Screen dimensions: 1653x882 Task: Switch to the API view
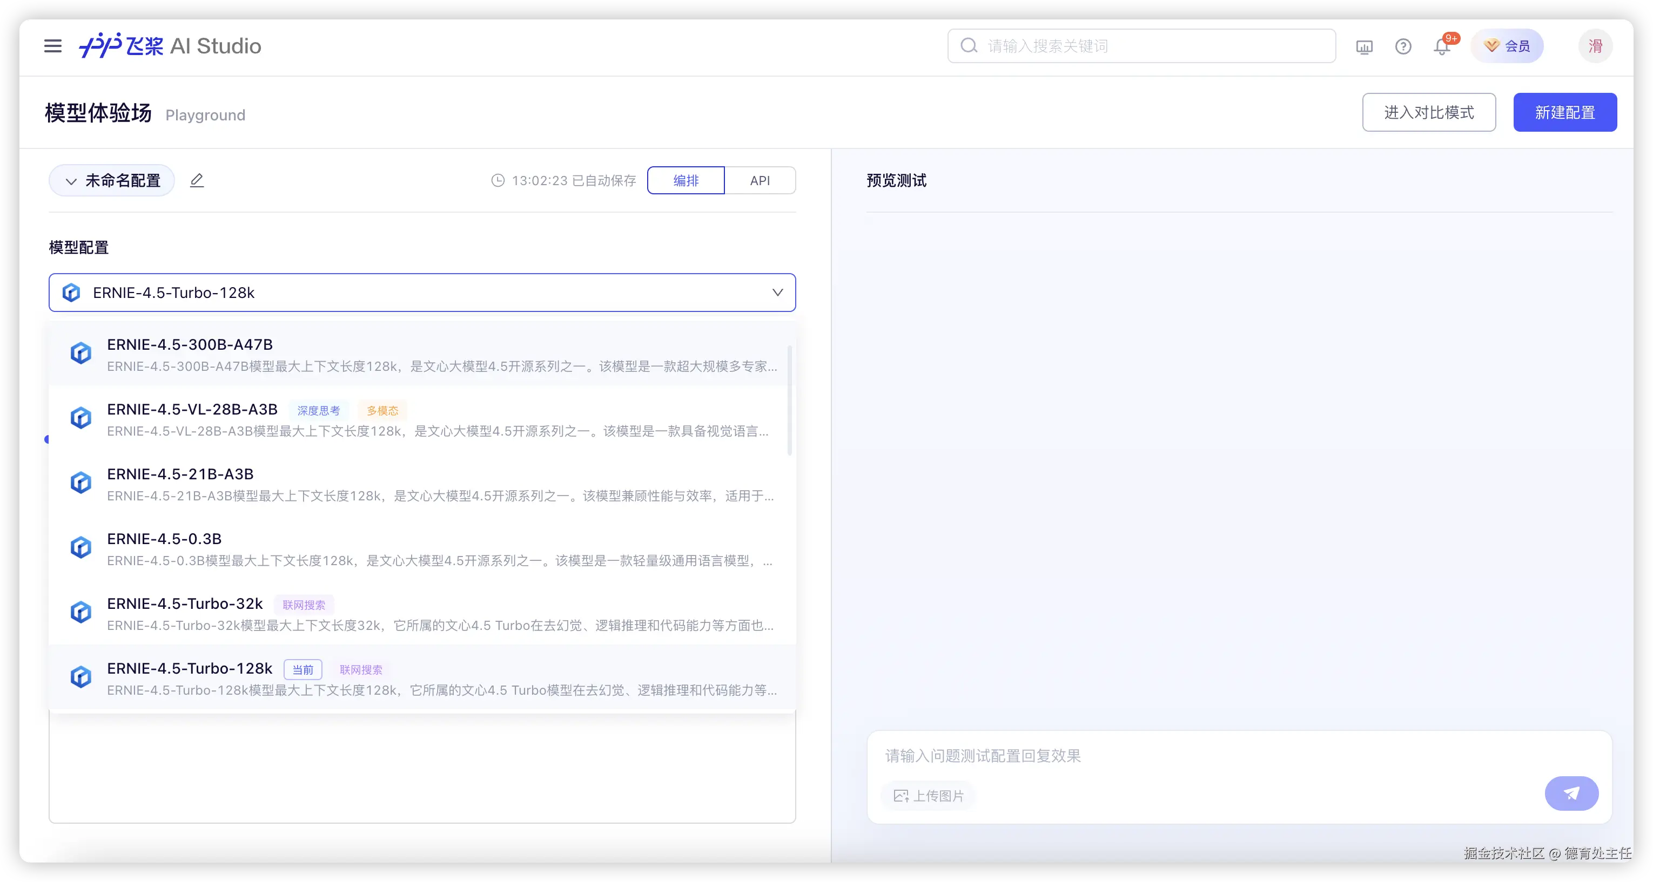760,181
